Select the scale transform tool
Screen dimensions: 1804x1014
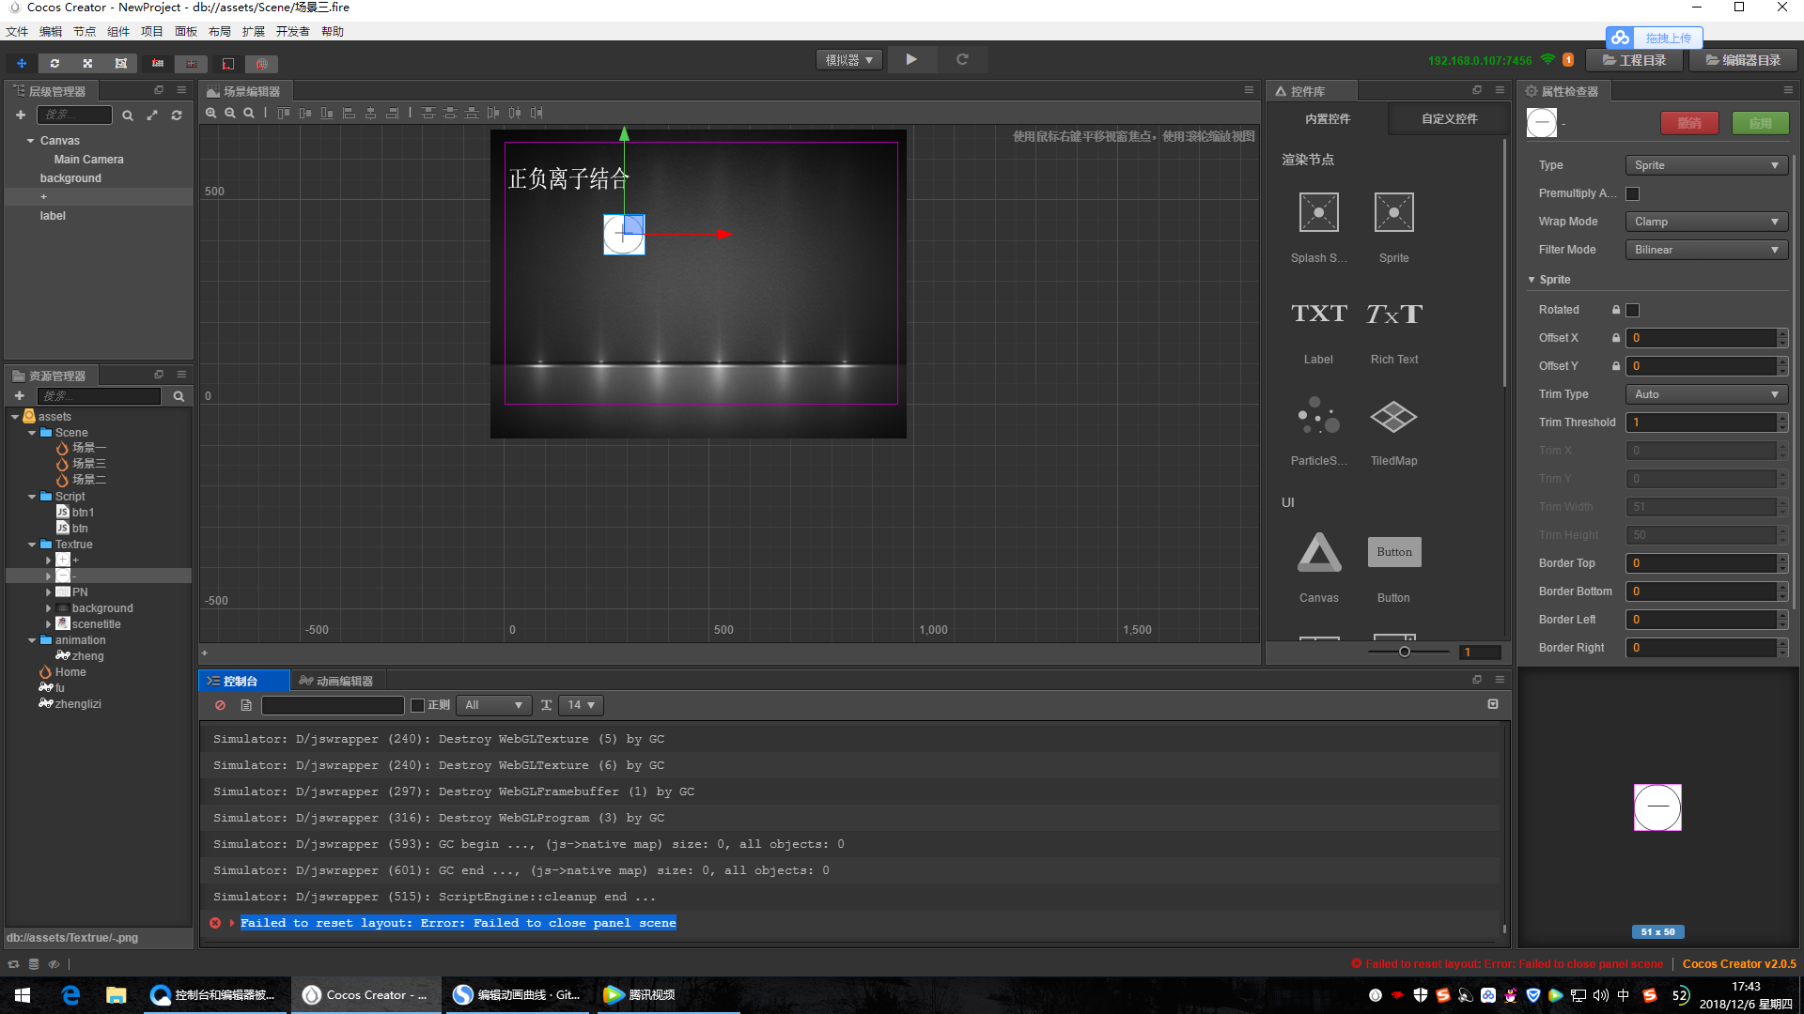pyautogui.click(x=87, y=63)
